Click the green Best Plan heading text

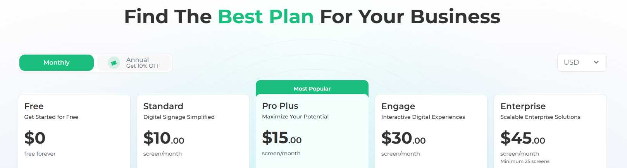(x=265, y=17)
